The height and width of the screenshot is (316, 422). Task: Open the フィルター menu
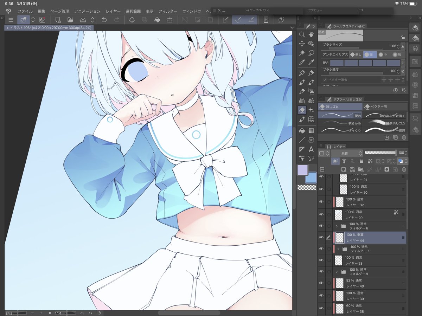coord(168,11)
